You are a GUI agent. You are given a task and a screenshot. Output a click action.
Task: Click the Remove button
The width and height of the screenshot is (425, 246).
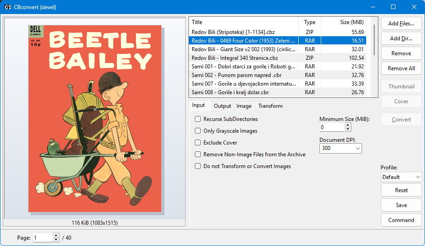click(x=401, y=53)
